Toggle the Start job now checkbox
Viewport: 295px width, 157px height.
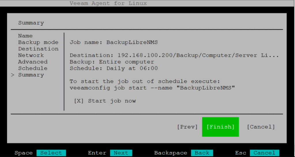click(79, 101)
